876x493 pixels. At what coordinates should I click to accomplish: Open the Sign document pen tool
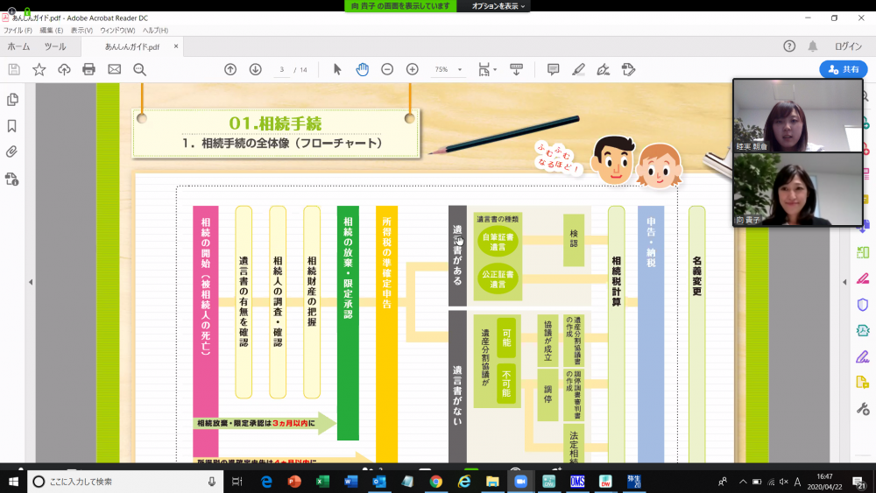(604, 69)
